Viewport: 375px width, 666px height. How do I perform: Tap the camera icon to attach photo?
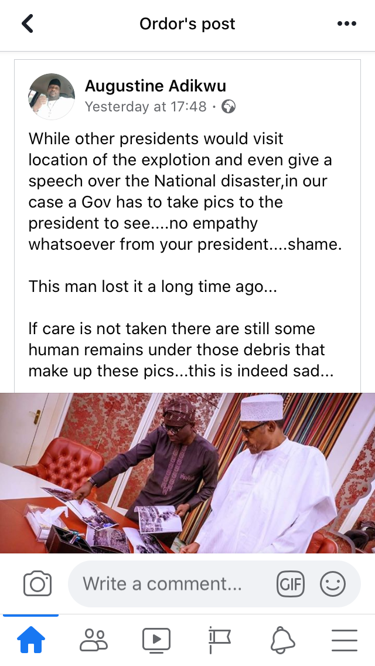click(37, 584)
